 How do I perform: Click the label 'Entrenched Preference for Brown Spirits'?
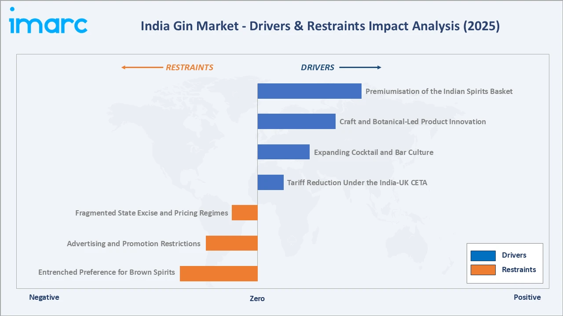(106, 272)
